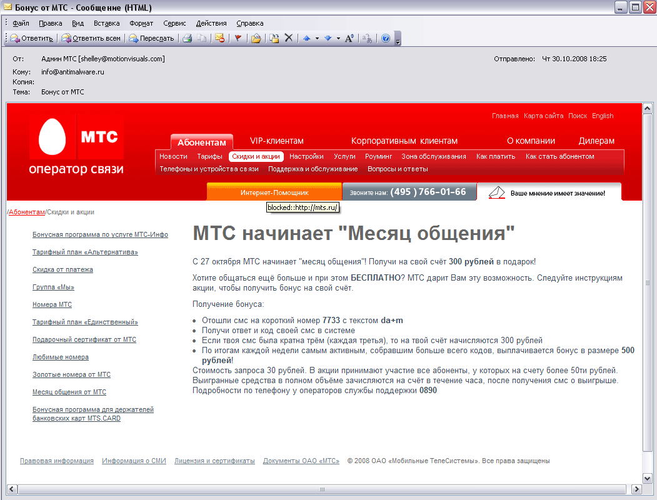The width and height of the screenshot is (657, 500).
Task: Click the Роуминг submenu link
Action: tap(378, 156)
